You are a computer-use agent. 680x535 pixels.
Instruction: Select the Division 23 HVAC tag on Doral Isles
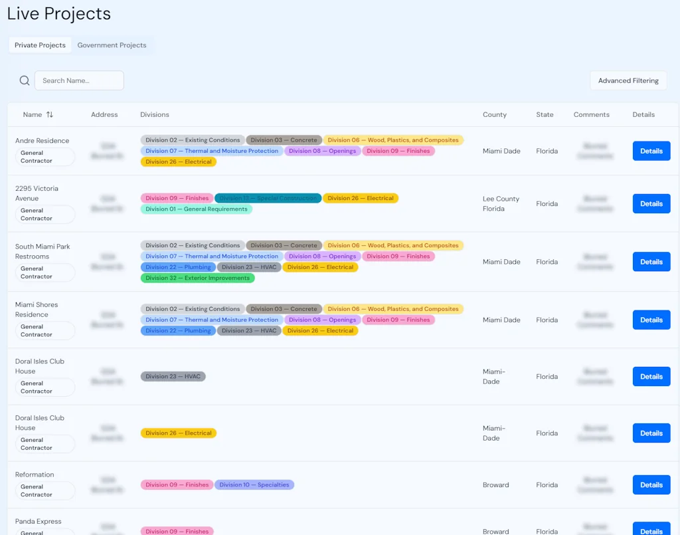point(173,376)
